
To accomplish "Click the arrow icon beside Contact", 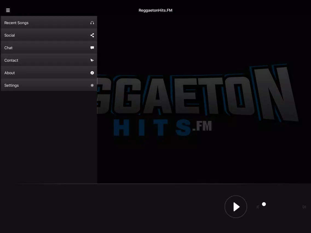I will [92, 60].
